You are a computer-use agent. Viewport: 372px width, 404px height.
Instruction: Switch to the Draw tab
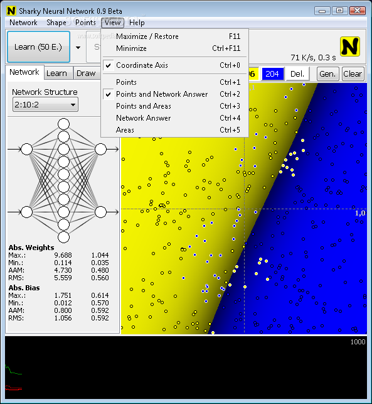pos(86,74)
